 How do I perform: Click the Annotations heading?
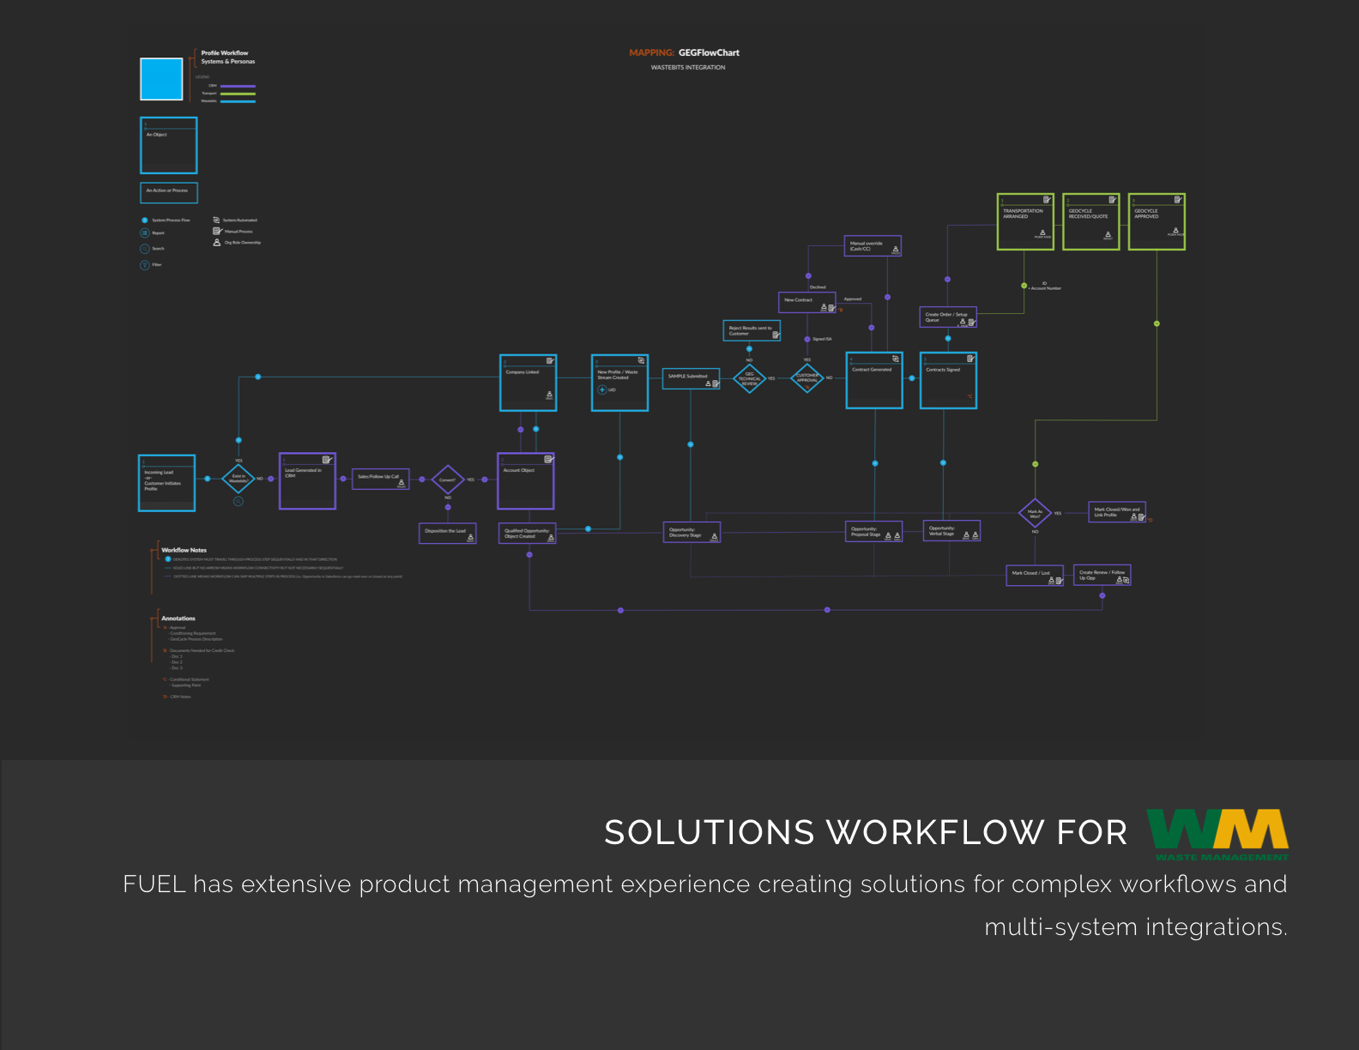178,619
